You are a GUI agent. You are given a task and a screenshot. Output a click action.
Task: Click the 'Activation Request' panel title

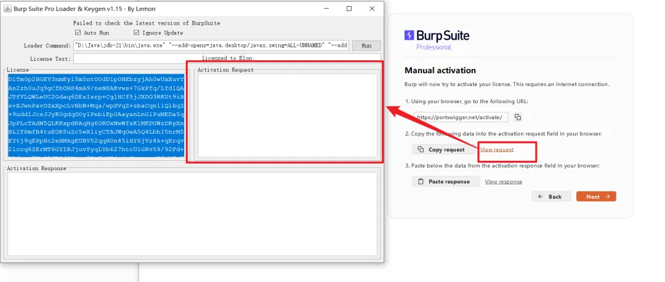[225, 70]
